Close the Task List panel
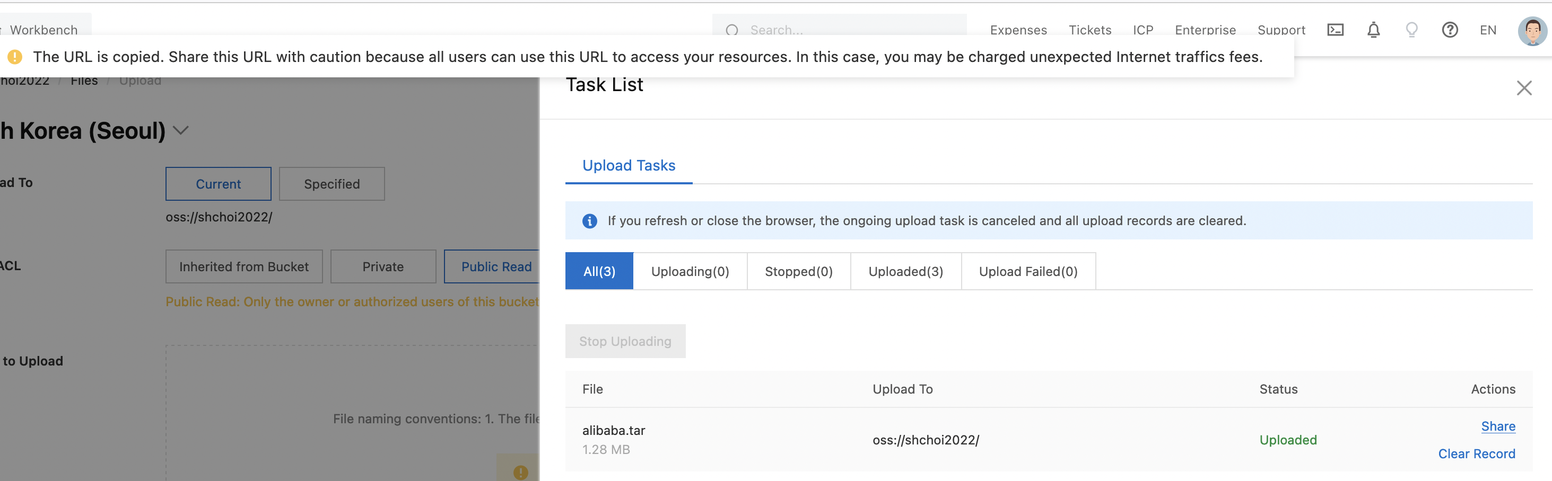This screenshot has height=481, width=1552. pyautogui.click(x=1524, y=88)
